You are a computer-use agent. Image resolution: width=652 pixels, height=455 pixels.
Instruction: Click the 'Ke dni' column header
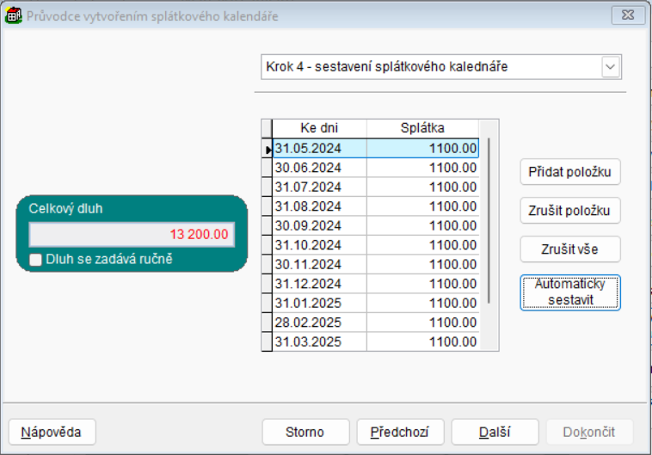pos(319,127)
